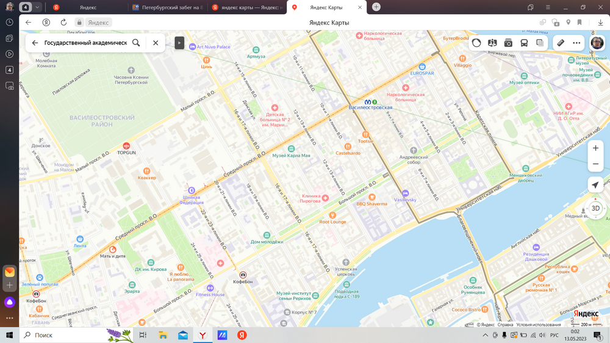Screen dimensions: 610x343
Task: Open Yandex home via circled Я button
Action: tap(46, 23)
